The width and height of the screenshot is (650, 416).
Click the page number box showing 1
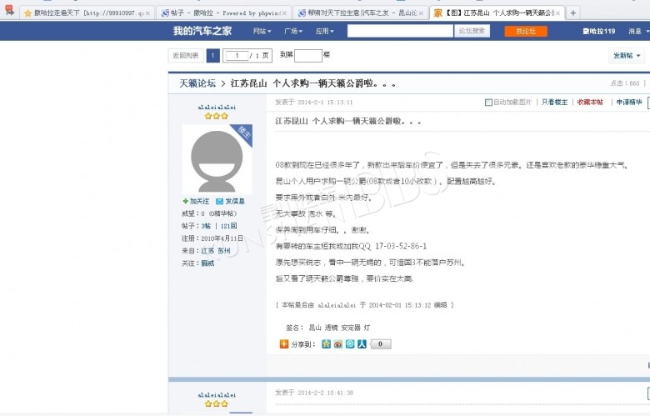click(x=237, y=56)
